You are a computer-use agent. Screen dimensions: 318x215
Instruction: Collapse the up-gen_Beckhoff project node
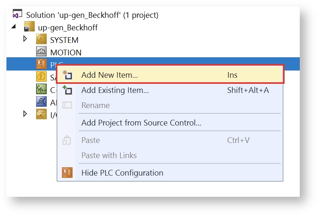coord(14,26)
